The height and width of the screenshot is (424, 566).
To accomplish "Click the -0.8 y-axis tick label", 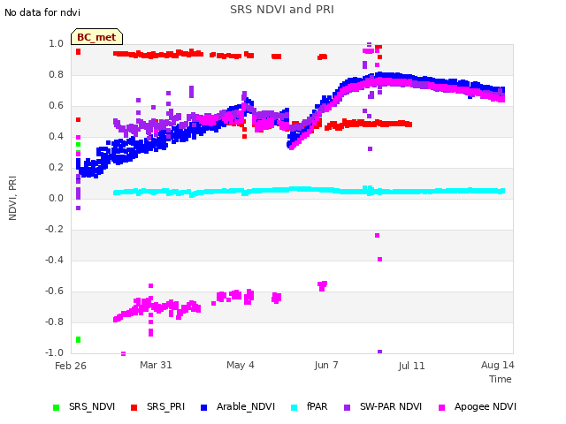I will point(54,322).
